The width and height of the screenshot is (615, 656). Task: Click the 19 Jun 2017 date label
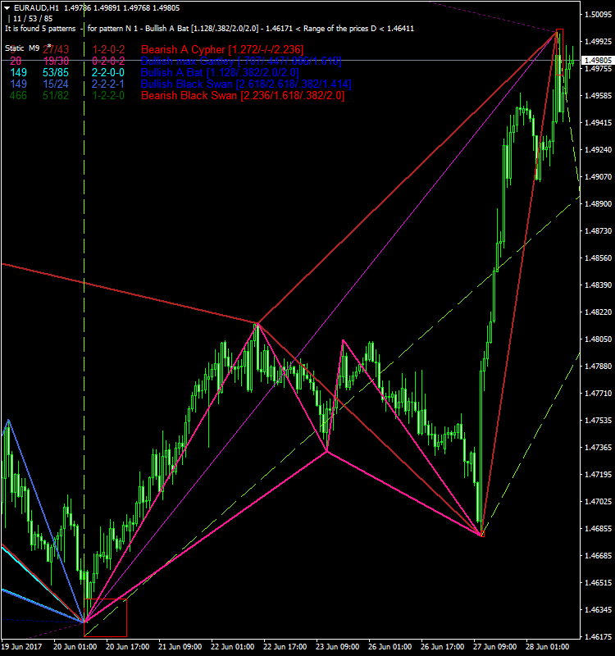(x=23, y=647)
